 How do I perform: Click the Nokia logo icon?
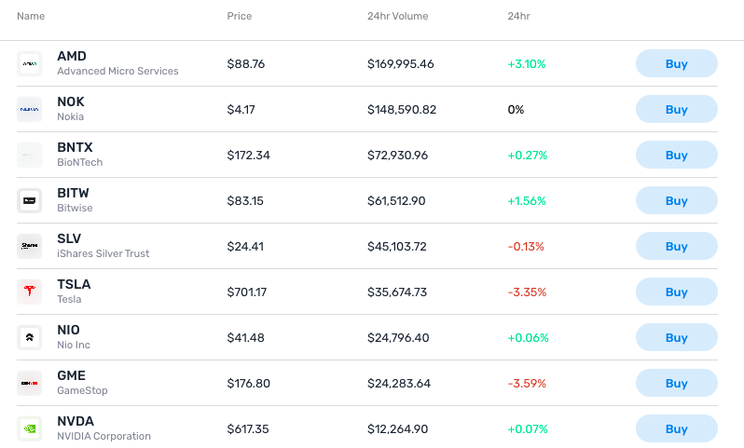(30, 109)
